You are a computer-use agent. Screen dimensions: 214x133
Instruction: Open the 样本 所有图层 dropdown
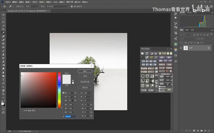57,6
